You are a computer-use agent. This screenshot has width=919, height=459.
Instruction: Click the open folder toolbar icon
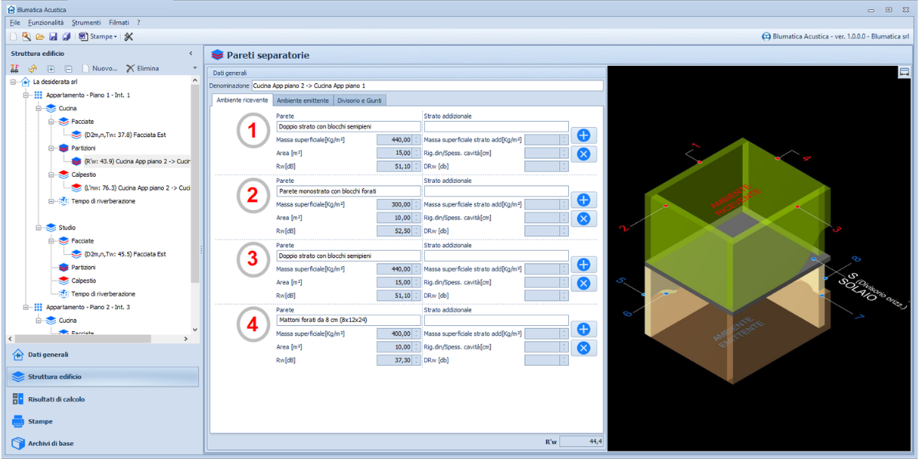(40, 37)
